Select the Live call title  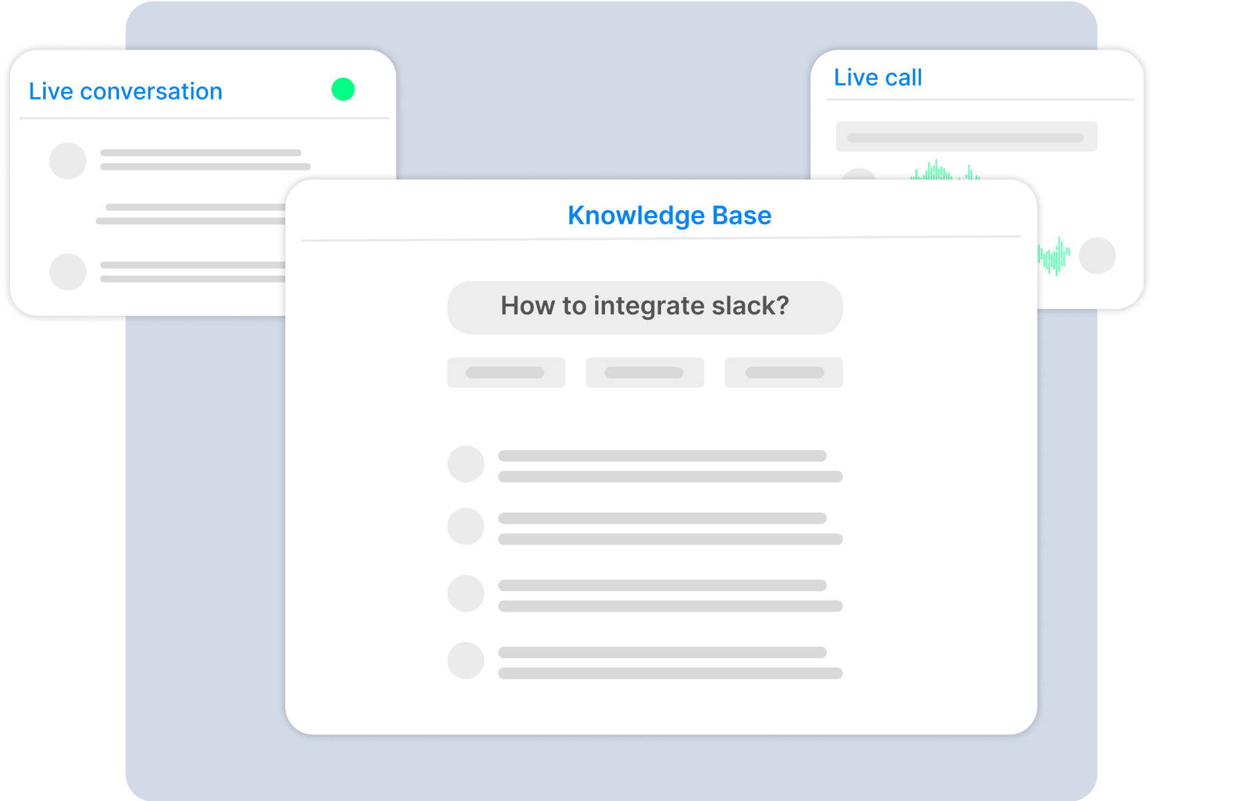coord(878,78)
